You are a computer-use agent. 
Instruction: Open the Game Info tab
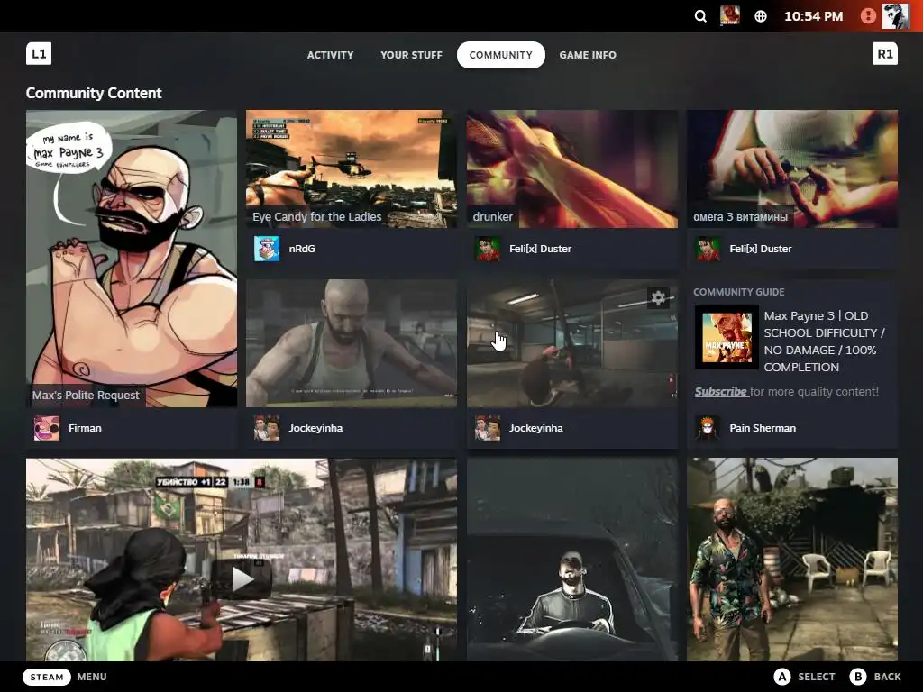pyautogui.click(x=588, y=55)
